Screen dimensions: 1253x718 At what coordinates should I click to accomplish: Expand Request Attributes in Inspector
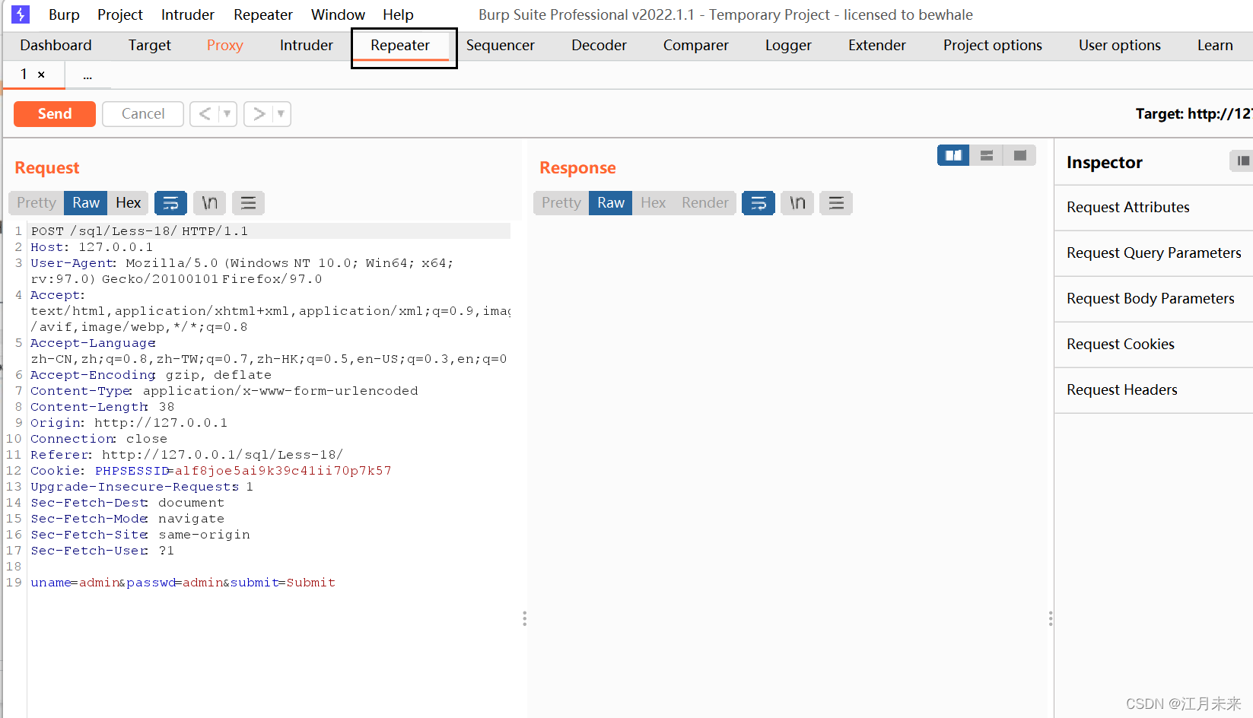pos(1153,208)
